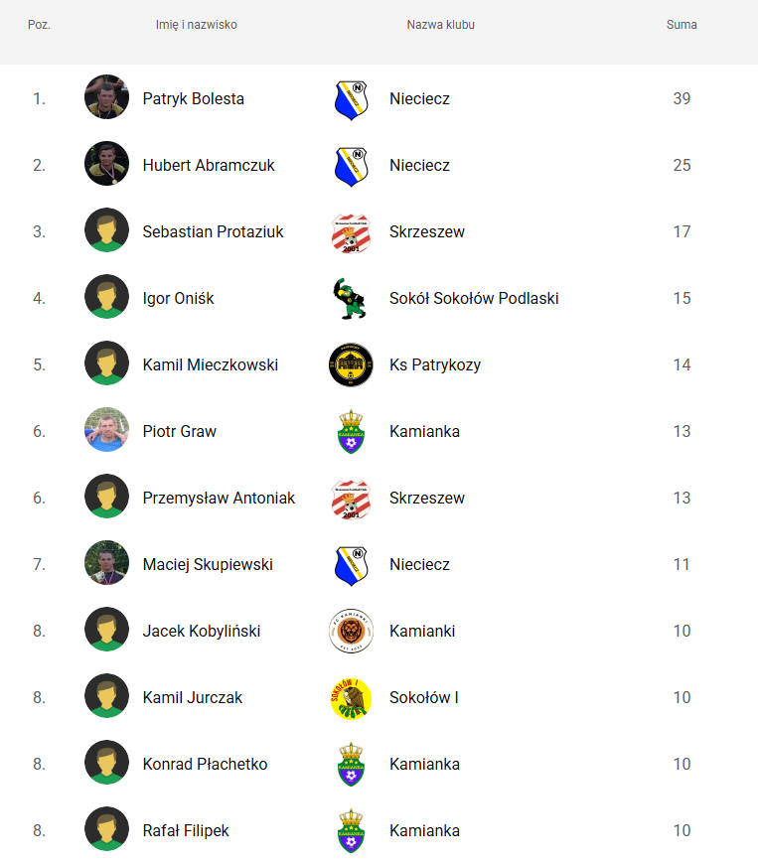Image resolution: width=758 pixels, height=865 pixels.
Task: Open player name Kamil Mieczkowski
Action: 211,364
